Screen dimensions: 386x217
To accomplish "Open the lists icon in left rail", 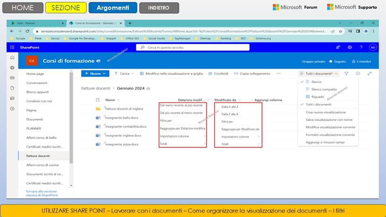I will 12,98.
